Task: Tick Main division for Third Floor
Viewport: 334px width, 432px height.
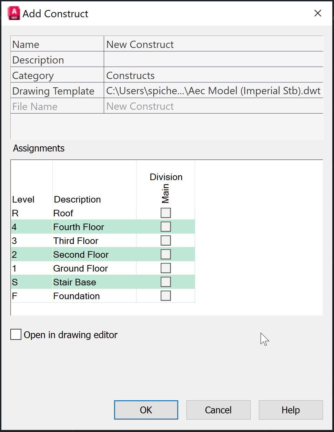Action: 166,240
